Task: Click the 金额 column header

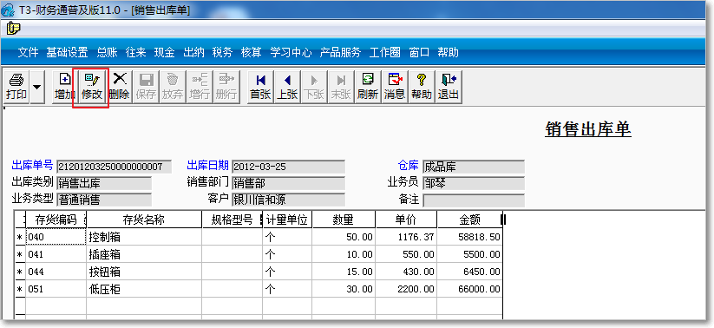Action: 469,220
